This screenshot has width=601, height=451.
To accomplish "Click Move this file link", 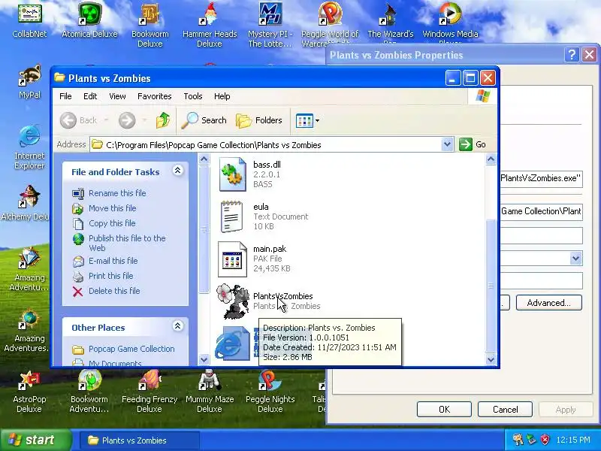I will click(x=112, y=208).
